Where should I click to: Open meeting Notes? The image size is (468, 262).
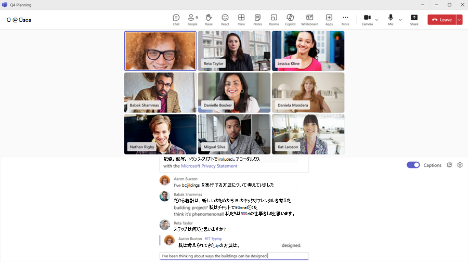pyautogui.click(x=257, y=20)
